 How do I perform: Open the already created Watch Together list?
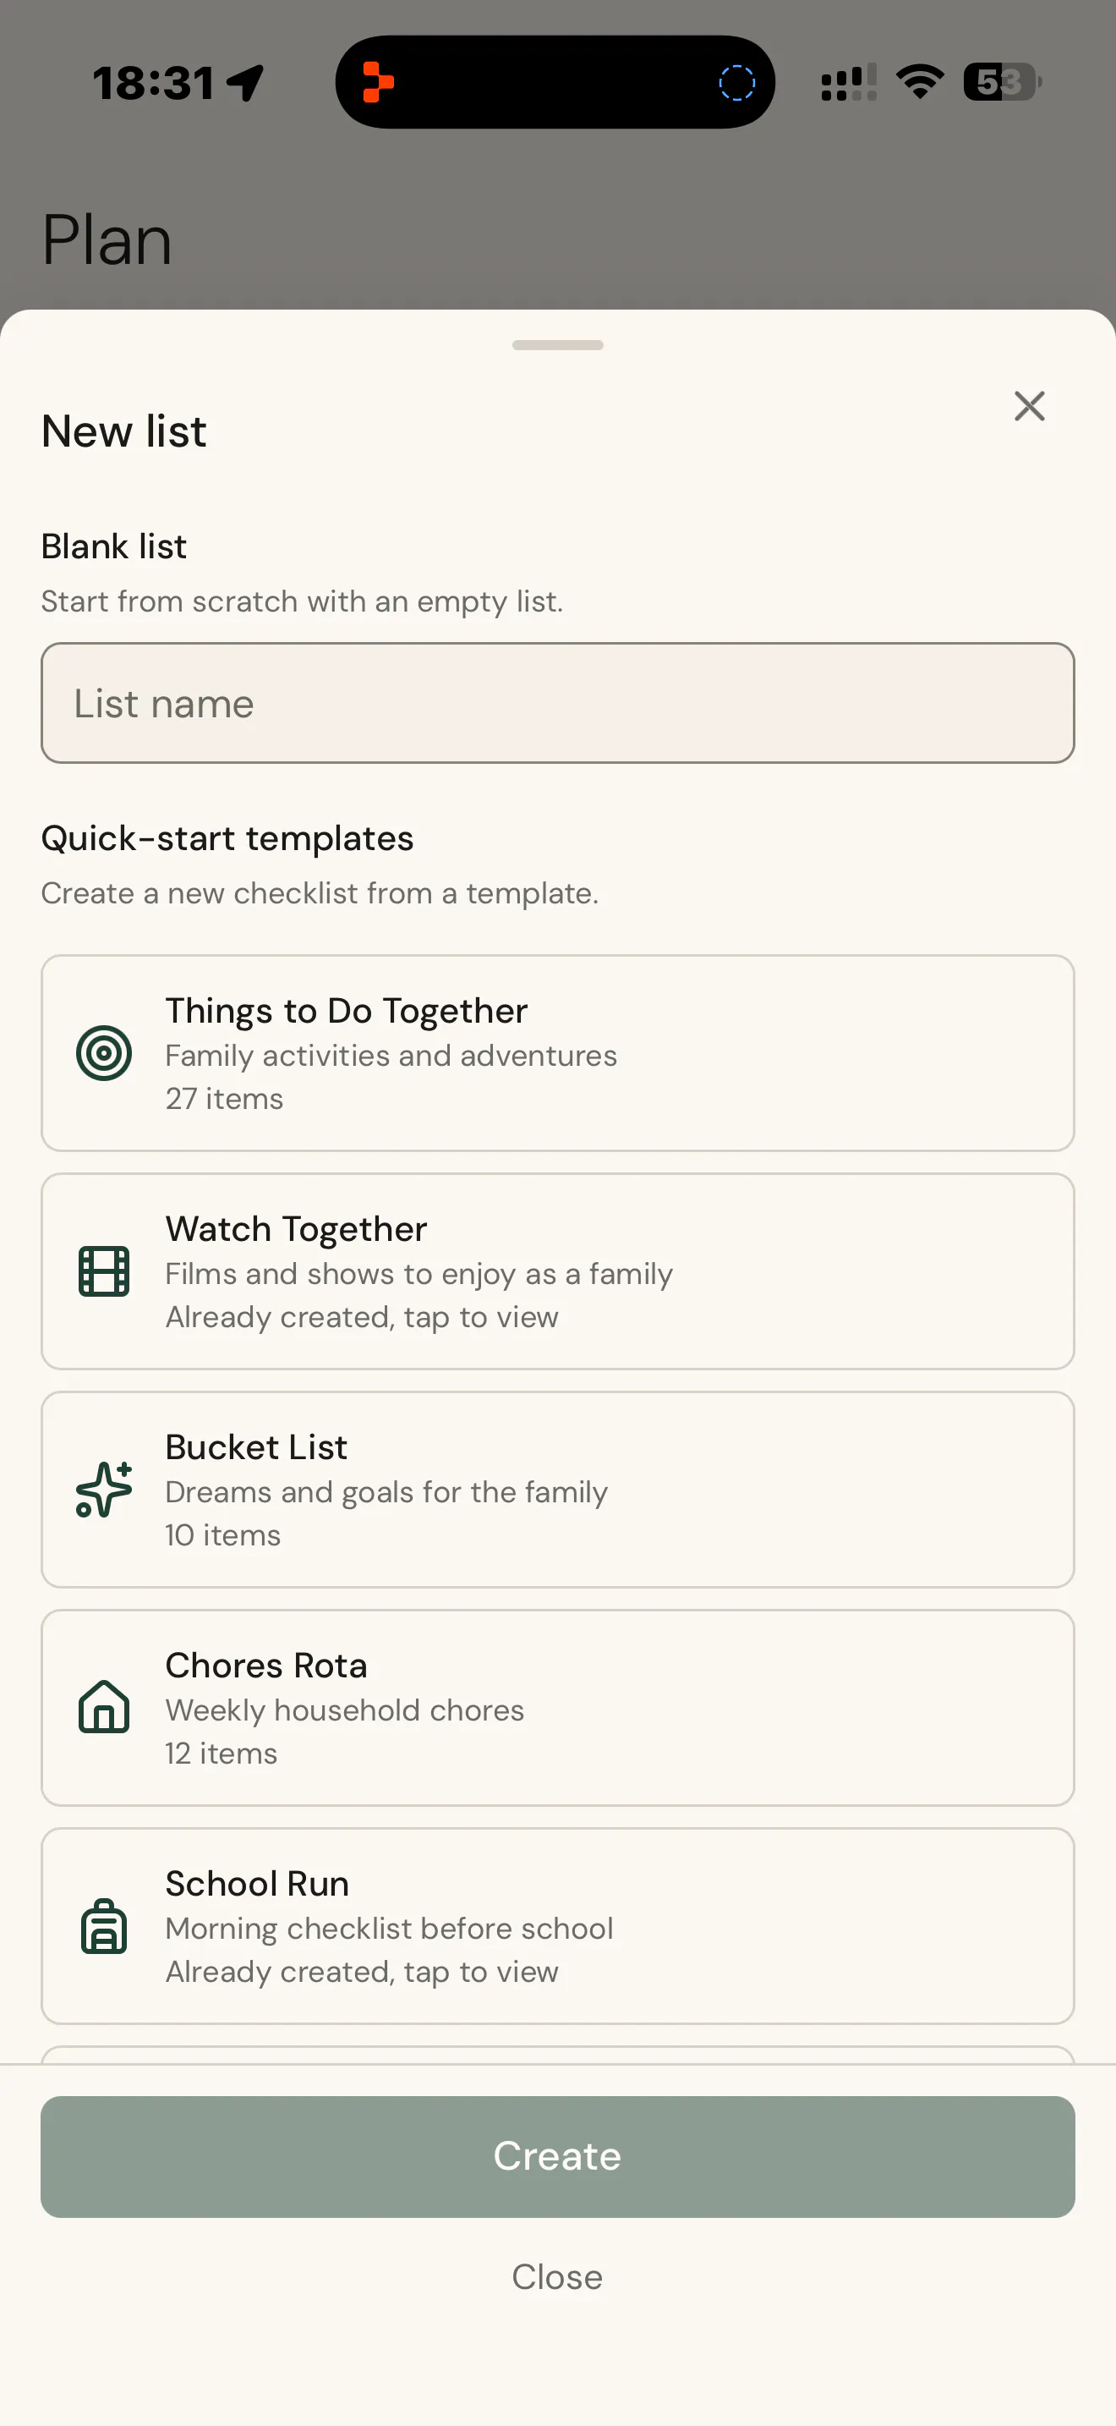click(x=558, y=1271)
